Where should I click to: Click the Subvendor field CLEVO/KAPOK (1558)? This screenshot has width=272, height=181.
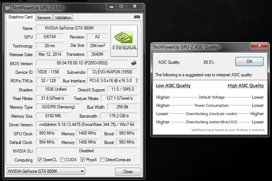tap(112, 72)
